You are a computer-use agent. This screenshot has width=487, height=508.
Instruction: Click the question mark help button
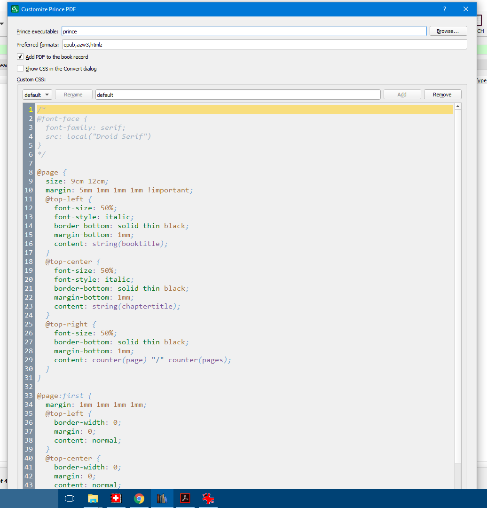point(445,9)
